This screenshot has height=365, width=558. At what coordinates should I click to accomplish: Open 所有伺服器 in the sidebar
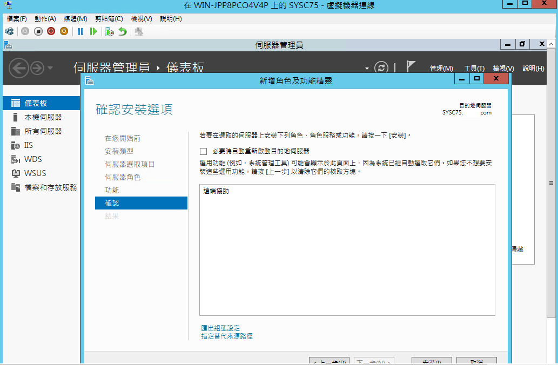(41, 131)
